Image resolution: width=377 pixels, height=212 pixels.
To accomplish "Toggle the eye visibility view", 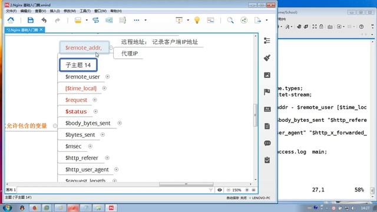I will 220,190.
